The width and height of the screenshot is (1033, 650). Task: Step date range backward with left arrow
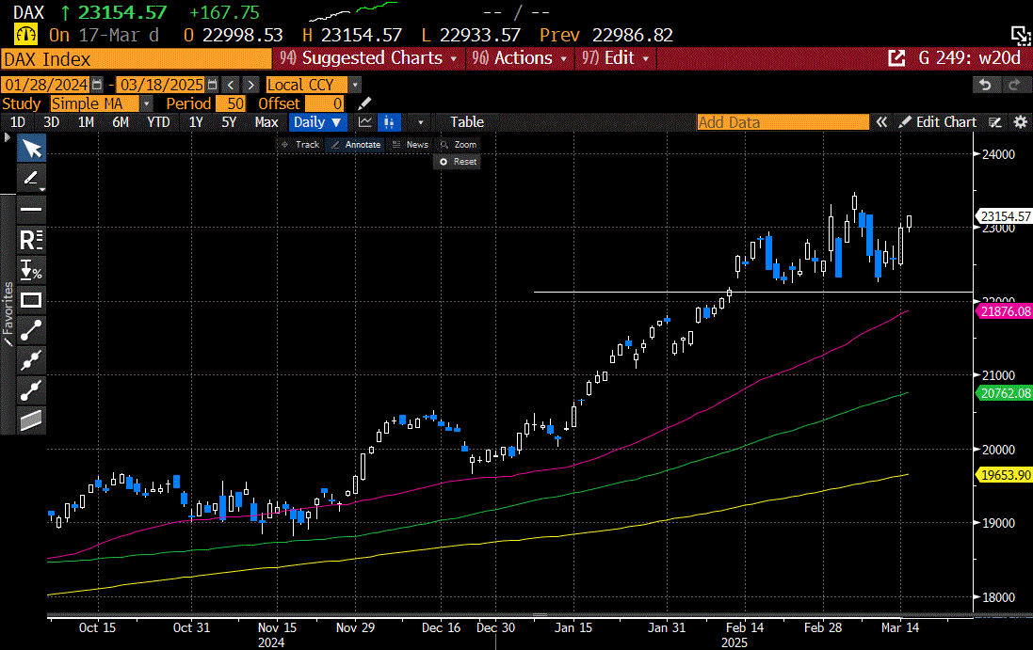pyautogui.click(x=231, y=85)
